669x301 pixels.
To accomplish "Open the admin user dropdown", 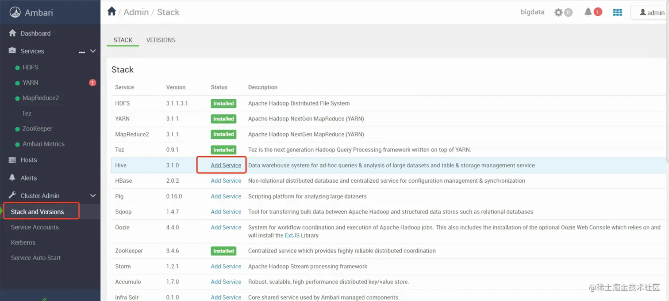I will click(650, 12).
